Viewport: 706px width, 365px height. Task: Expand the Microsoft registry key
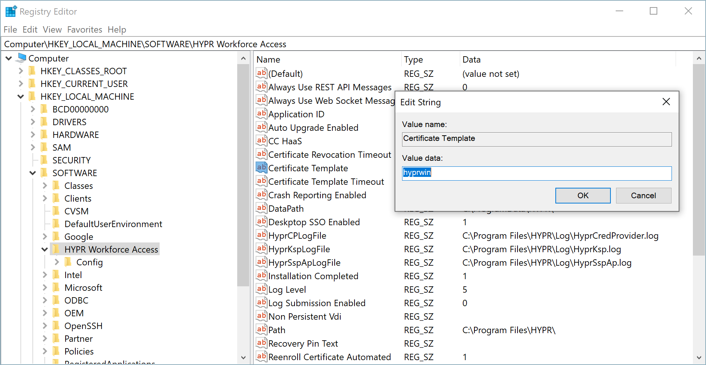[x=45, y=287]
